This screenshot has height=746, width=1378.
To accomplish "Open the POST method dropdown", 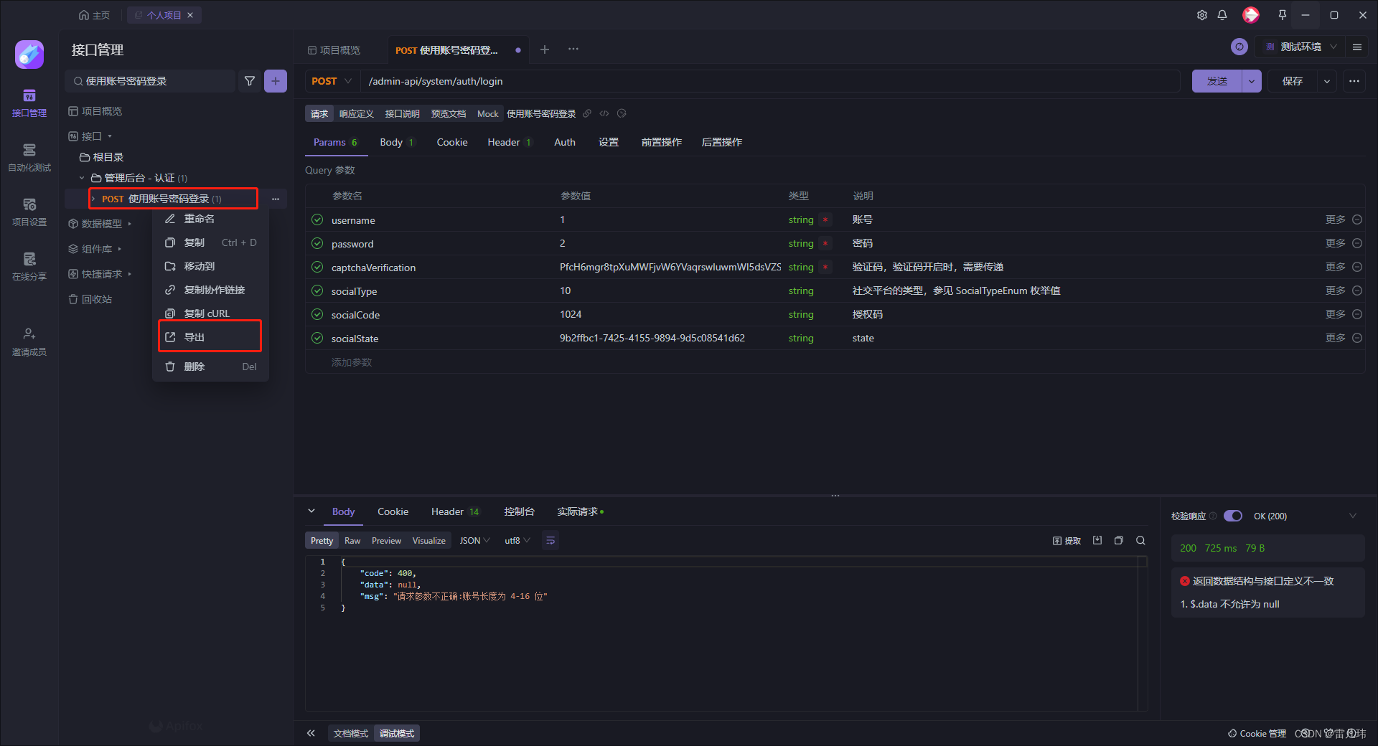I will coord(332,81).
